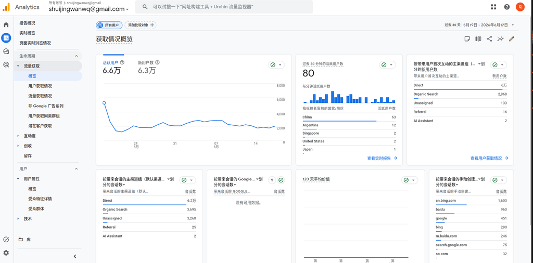Click Organic Search row in new users card

click(460, 95)
